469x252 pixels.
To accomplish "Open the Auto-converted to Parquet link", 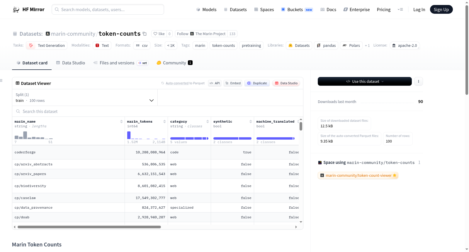I will [x=185, y=83].
